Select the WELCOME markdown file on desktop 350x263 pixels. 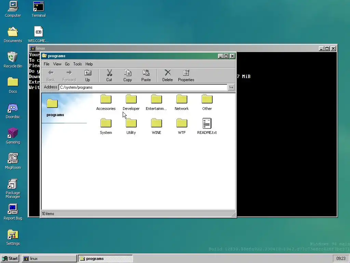pyautogui.click(x=38, y=35)
